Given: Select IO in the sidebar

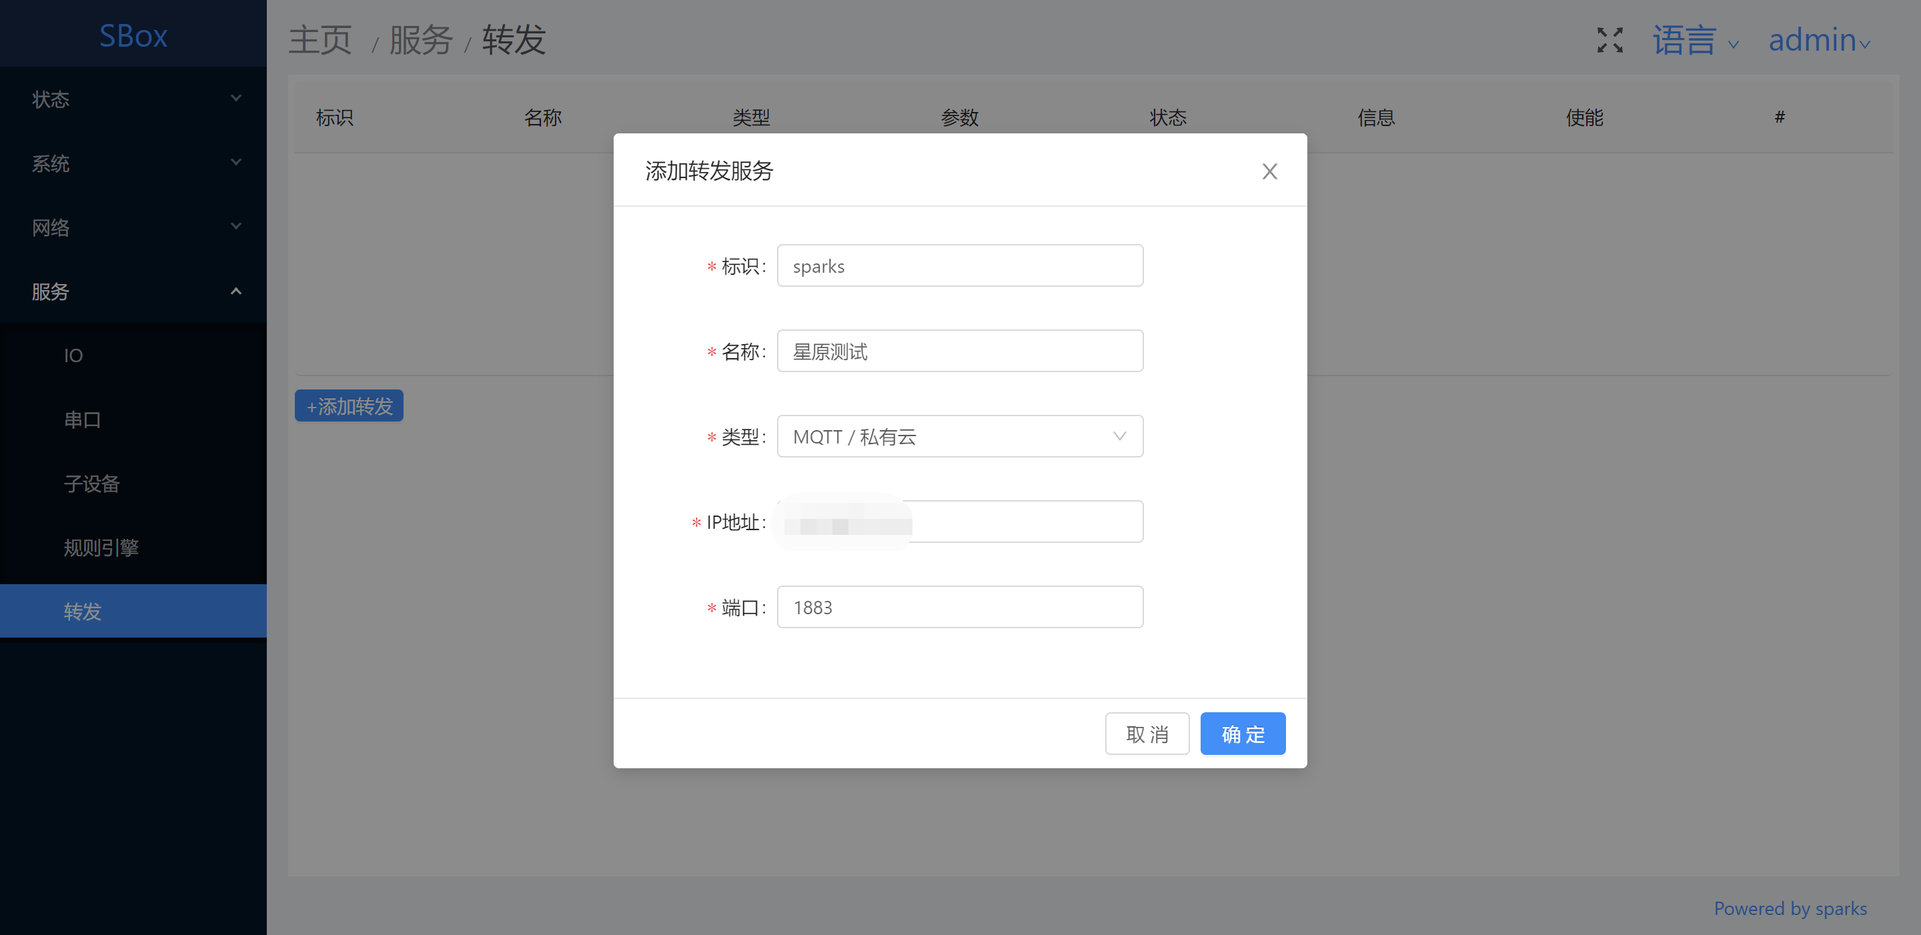Looking at the screenshot, I should coord(74,355).
